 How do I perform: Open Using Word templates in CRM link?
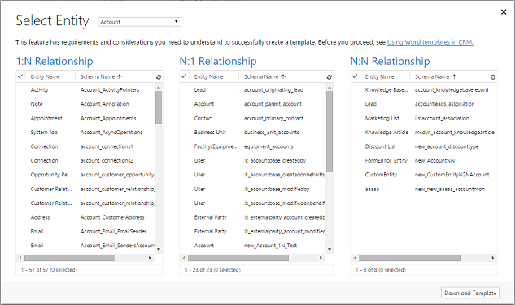click(x=430, y=42)
